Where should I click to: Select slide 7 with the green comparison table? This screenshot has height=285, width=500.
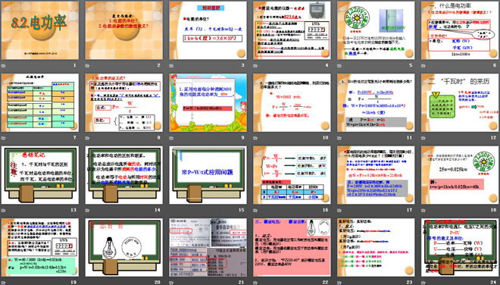coord(40,103)
